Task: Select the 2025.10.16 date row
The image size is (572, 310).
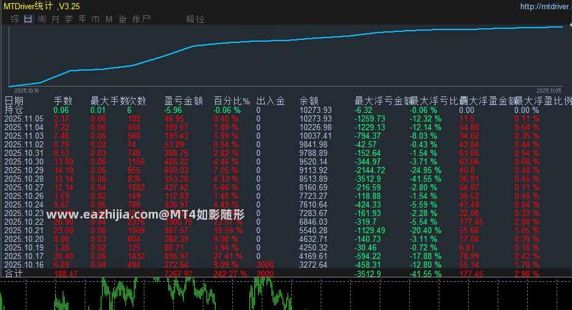Action: point(24,265)
